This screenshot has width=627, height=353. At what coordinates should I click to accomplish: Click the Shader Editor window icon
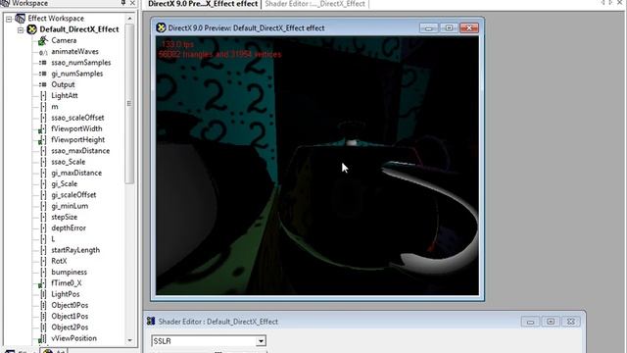pos(151,321)
